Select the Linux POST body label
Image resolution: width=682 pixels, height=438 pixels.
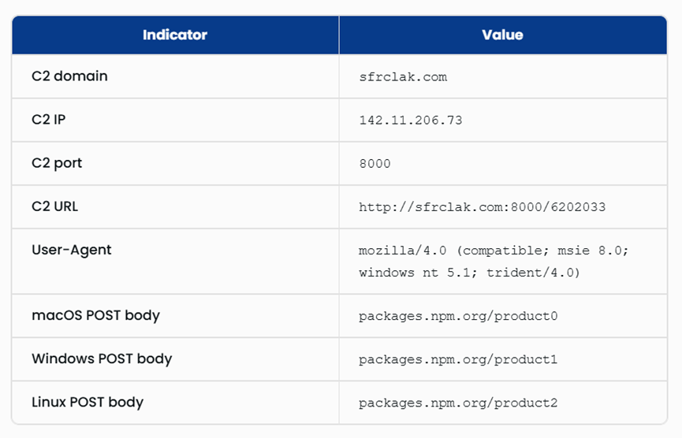coord(88,402)
